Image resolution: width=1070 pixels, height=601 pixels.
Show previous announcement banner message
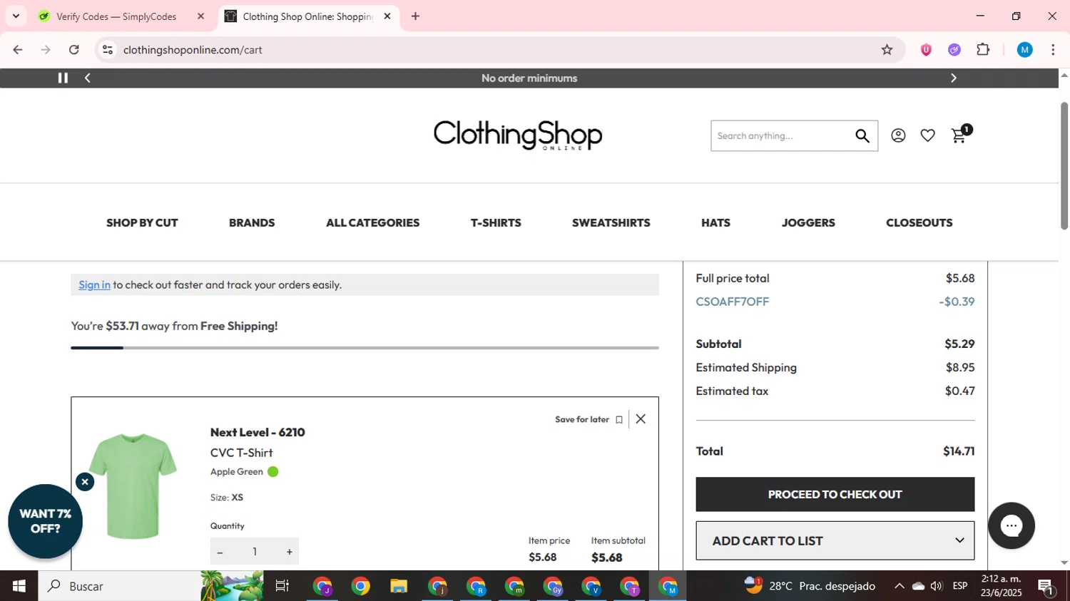coord(88,78)
